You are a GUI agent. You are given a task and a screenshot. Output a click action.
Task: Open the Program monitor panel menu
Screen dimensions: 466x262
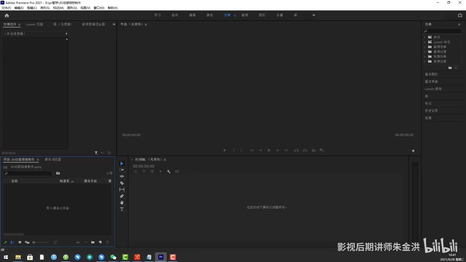pos(146,25)
